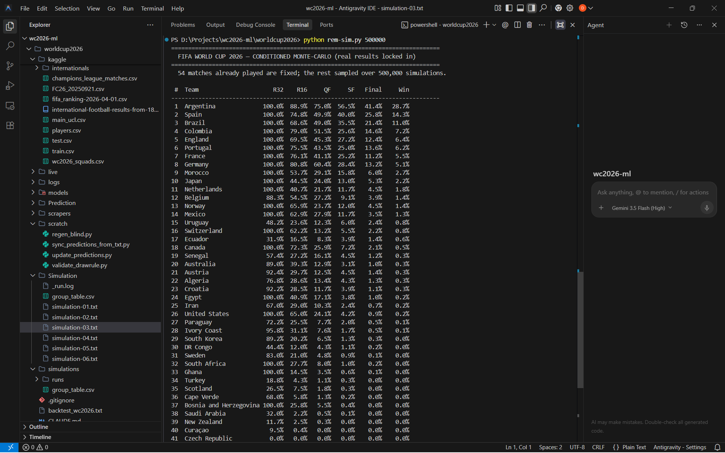Open launch profile dropdown beside plus

494,25
